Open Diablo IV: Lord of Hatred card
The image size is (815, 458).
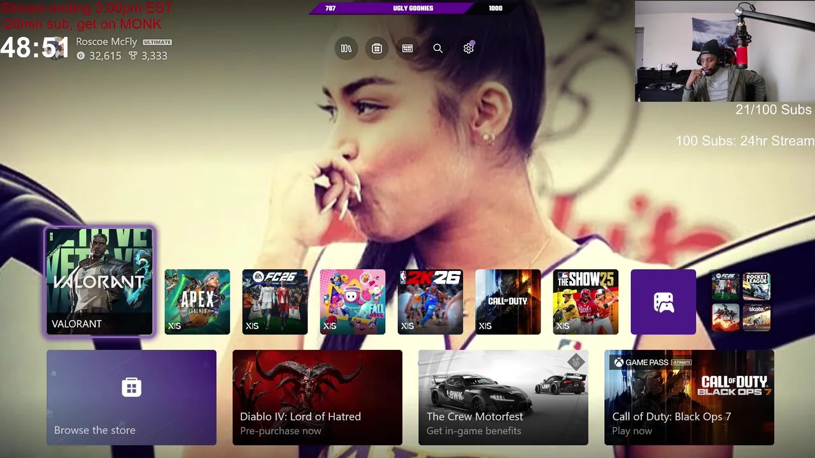[317, 398]
